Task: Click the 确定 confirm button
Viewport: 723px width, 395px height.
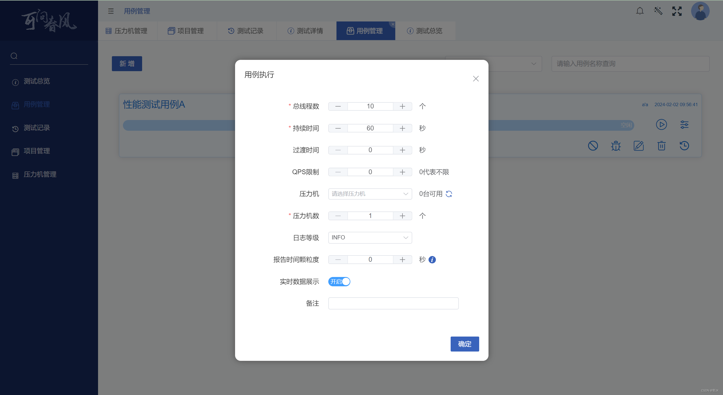Action: coord(464,344)
